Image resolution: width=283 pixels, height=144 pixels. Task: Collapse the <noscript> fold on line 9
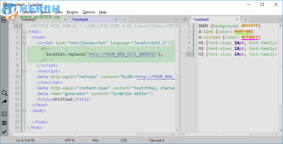24,71
